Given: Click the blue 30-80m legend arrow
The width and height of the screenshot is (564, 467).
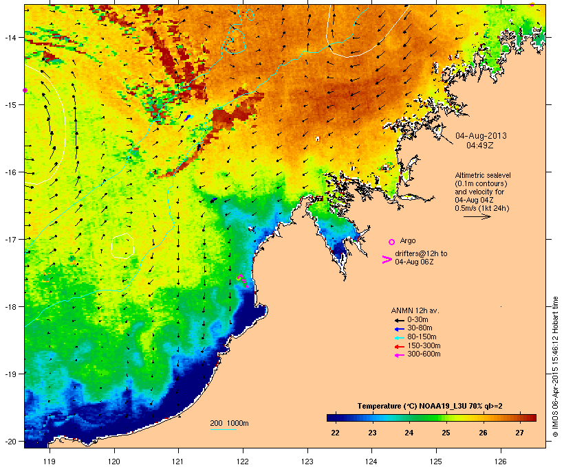Looking at the screenshot, I should click(x=399, y=329).
